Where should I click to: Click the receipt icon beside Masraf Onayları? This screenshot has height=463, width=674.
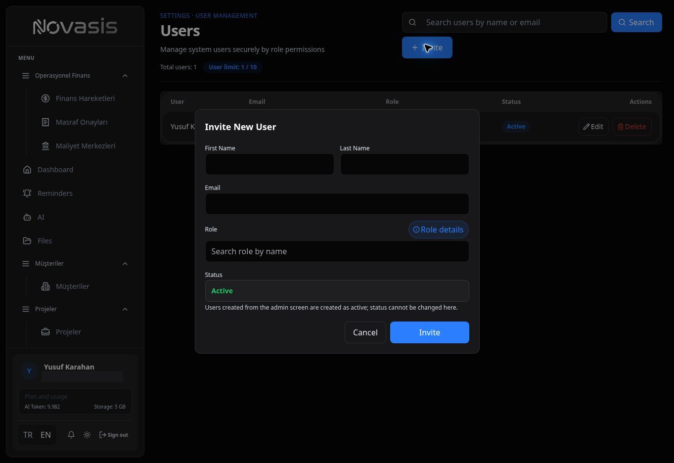[x=45, y=122]
